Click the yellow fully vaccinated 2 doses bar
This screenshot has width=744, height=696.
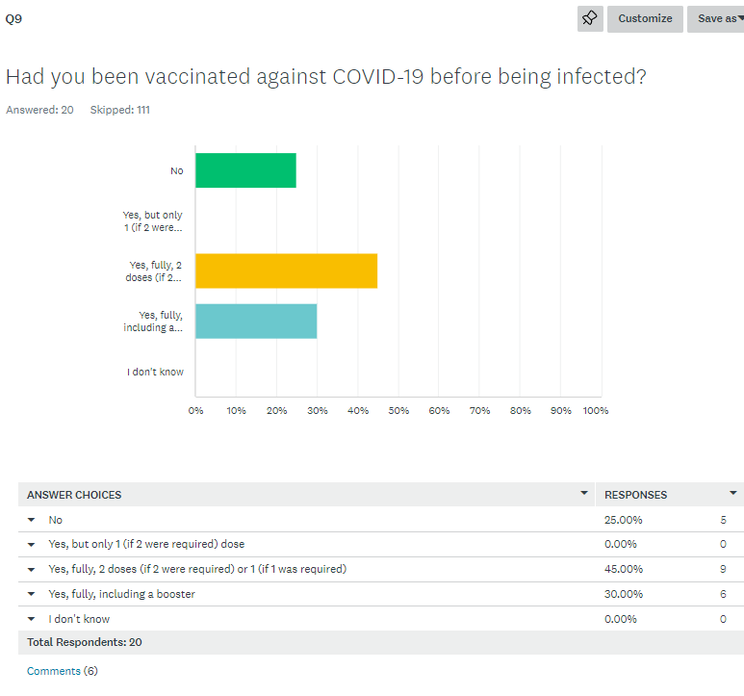(286, 271)
